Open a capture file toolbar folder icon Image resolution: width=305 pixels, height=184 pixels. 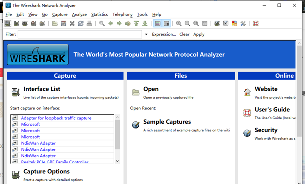tap(55, 24)
